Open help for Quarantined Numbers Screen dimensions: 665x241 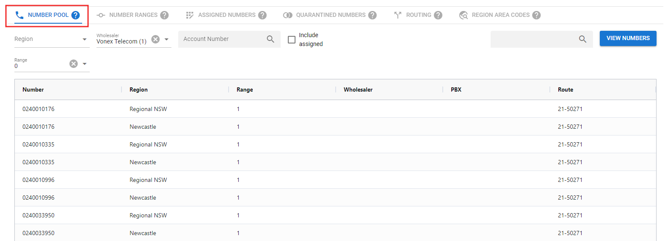click(x=373, y=15)
